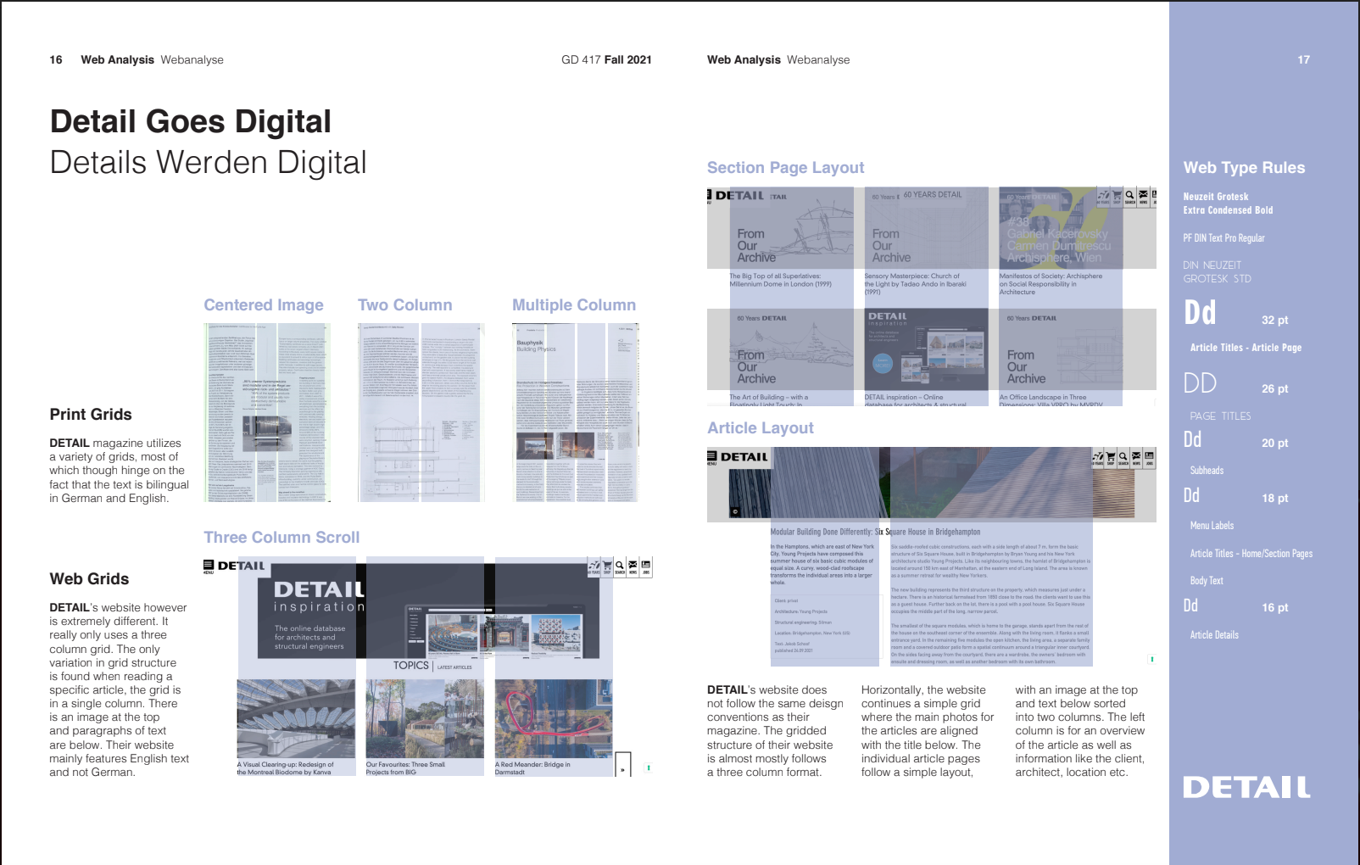Open the Three Small Projects from BIG image
The image size is (1360, 865).
(425, 718)
